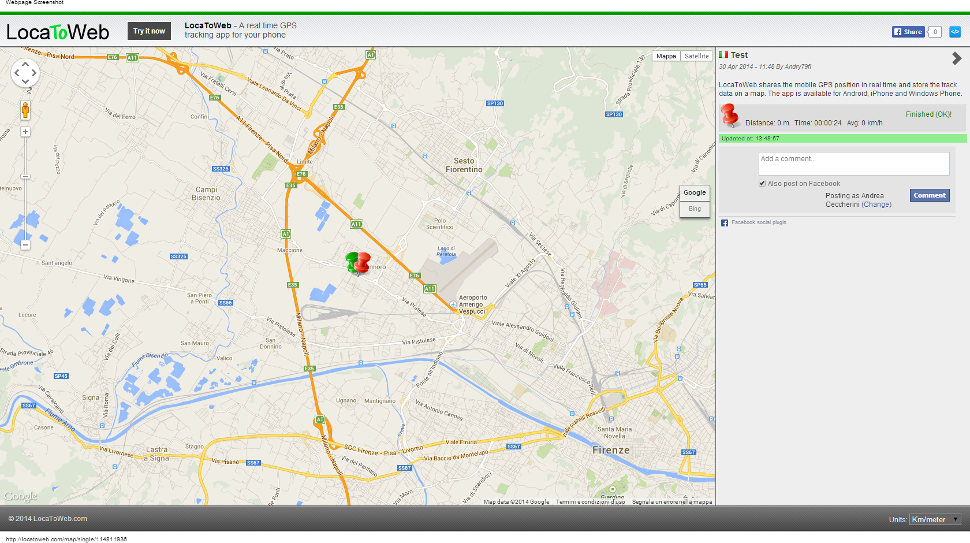The width and height of the screenshot is (970, 543).
Task: Click the Change posting account link
Action: tap(876, 204)
